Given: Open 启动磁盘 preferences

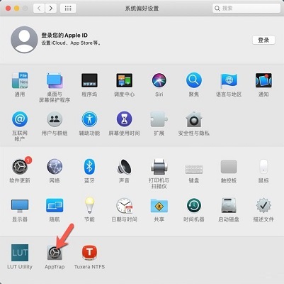Looking at the screenshot, I should (x=229, y=205).
